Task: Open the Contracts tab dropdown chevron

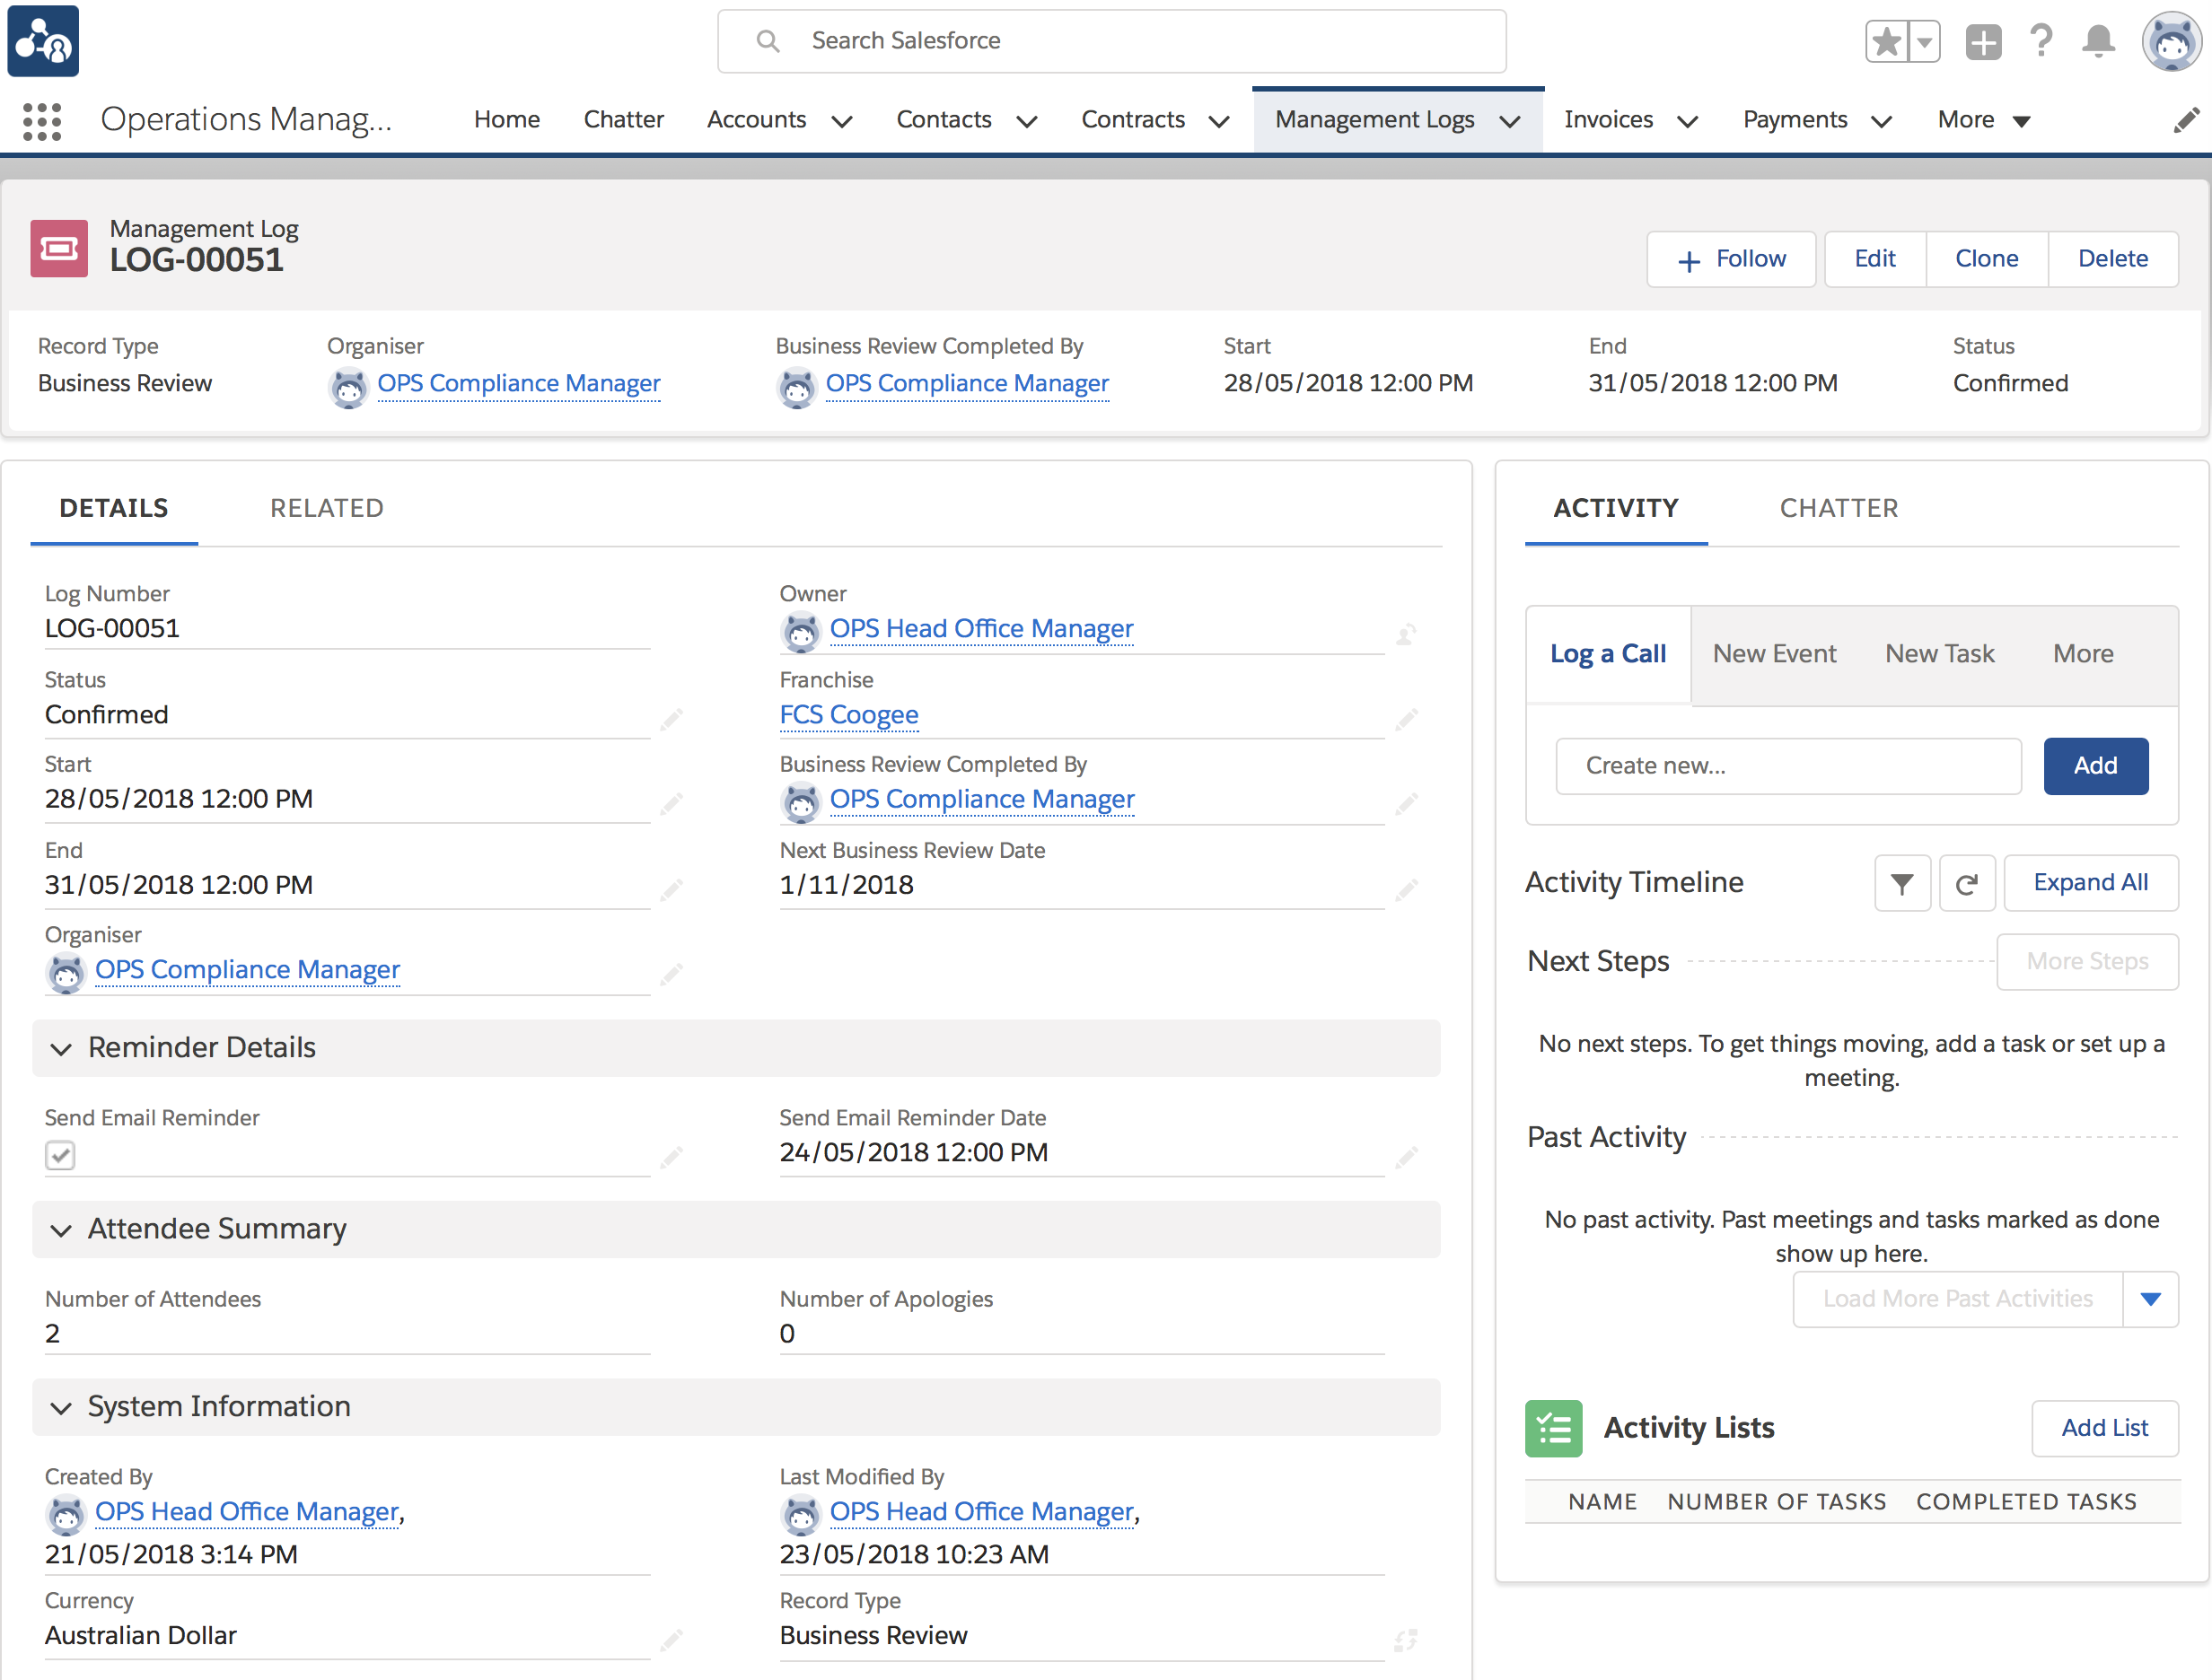Action: [1218, 121]
